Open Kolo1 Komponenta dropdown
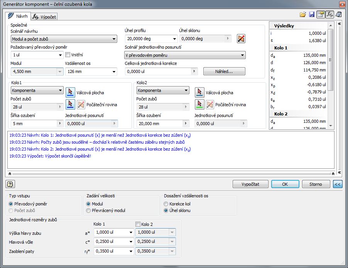The height and width of the screenshot is (268, 348). (x=37, y=90)
